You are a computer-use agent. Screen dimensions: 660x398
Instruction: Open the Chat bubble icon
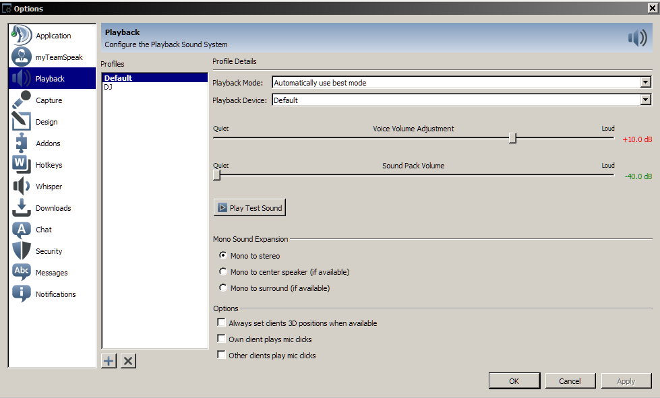(21, 230)
